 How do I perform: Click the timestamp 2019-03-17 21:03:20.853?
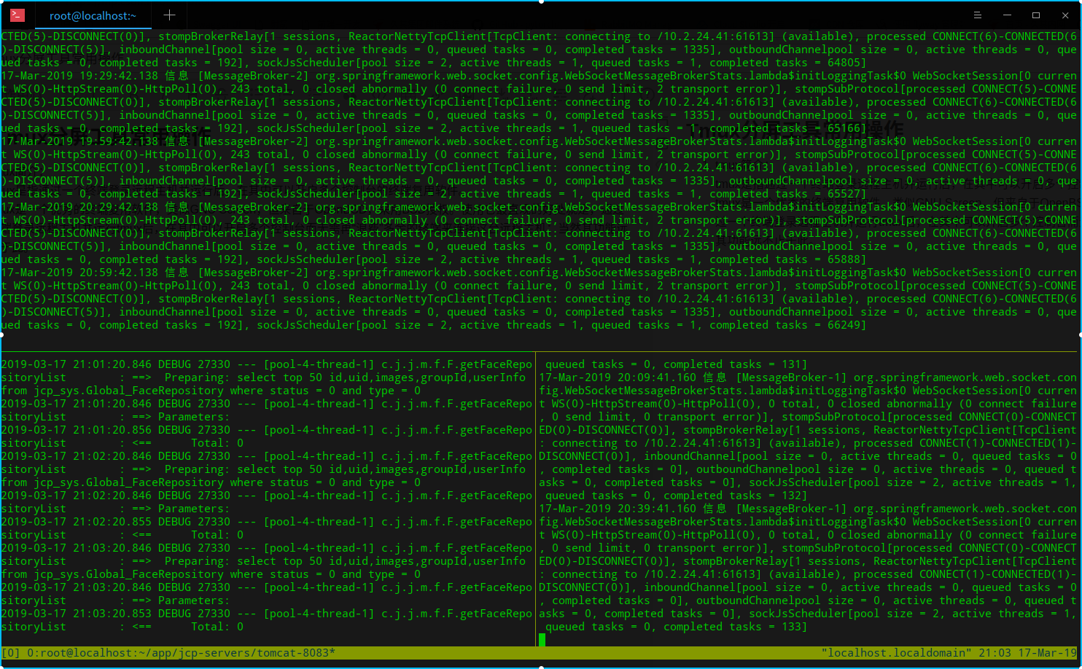point(77,614)
